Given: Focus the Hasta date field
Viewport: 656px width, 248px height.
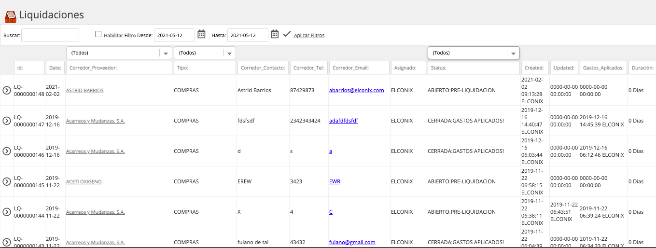Looking at the screenshot, I should 248,35.
